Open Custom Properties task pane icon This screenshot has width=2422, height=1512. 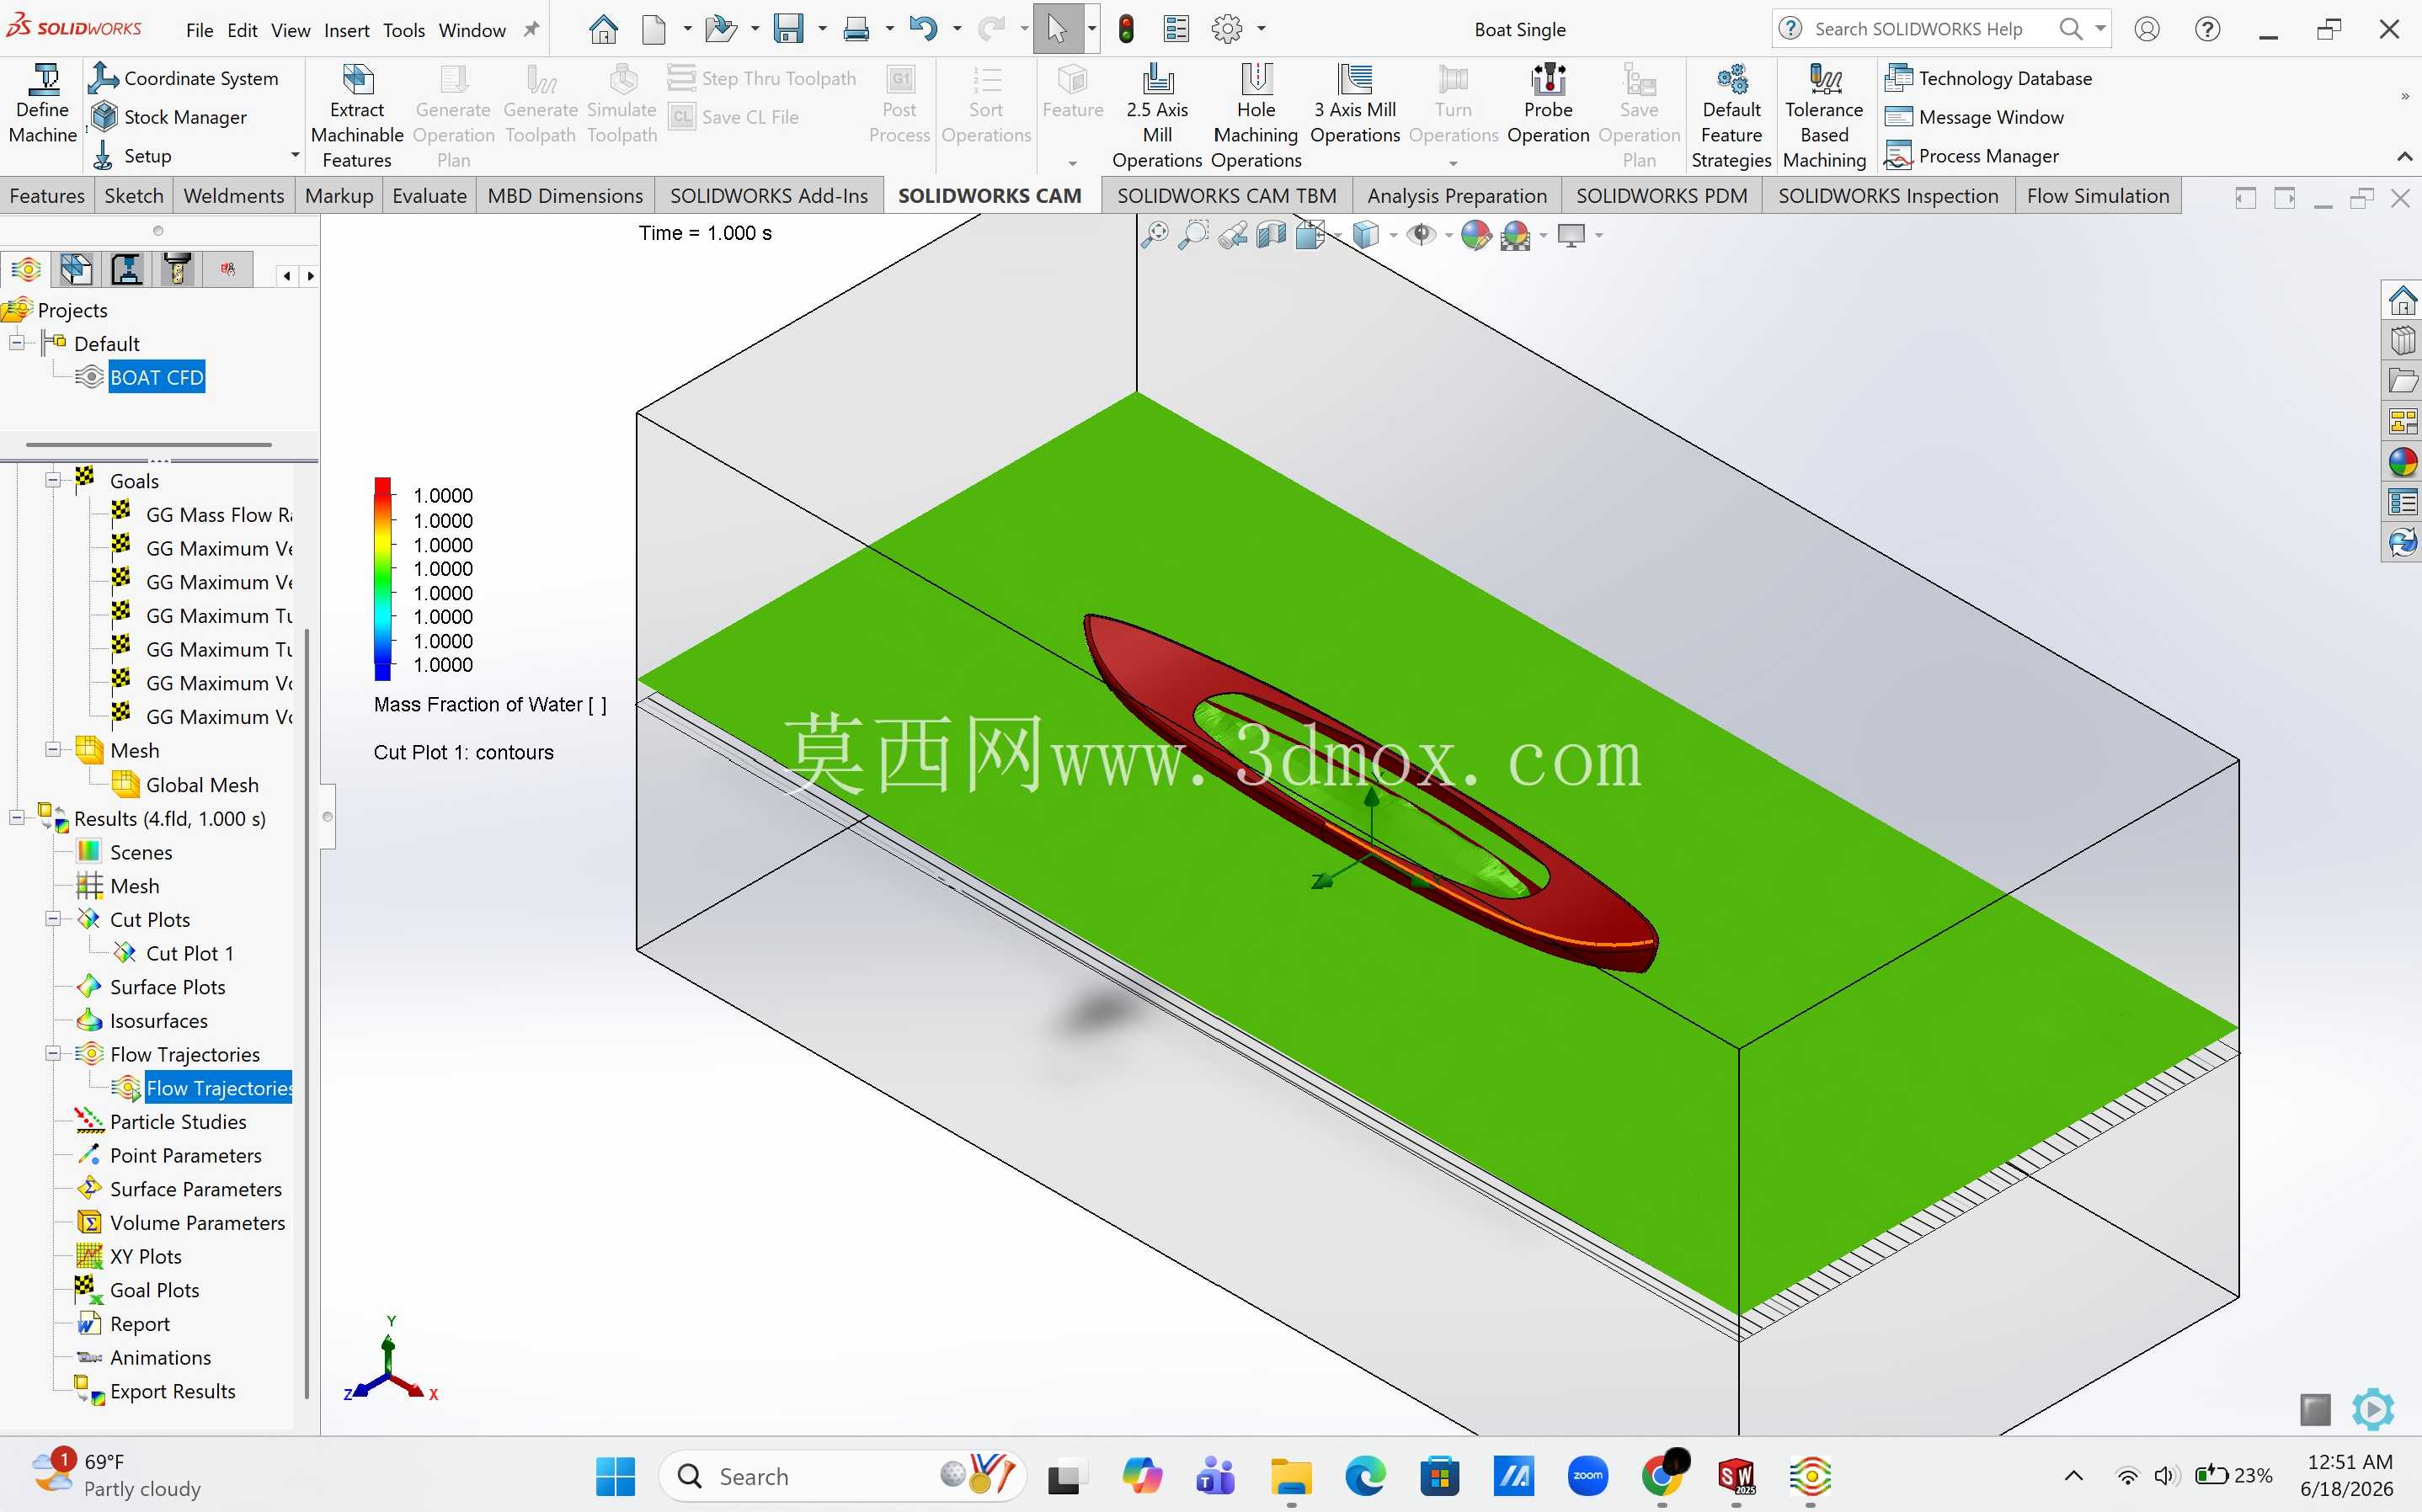2402,502
